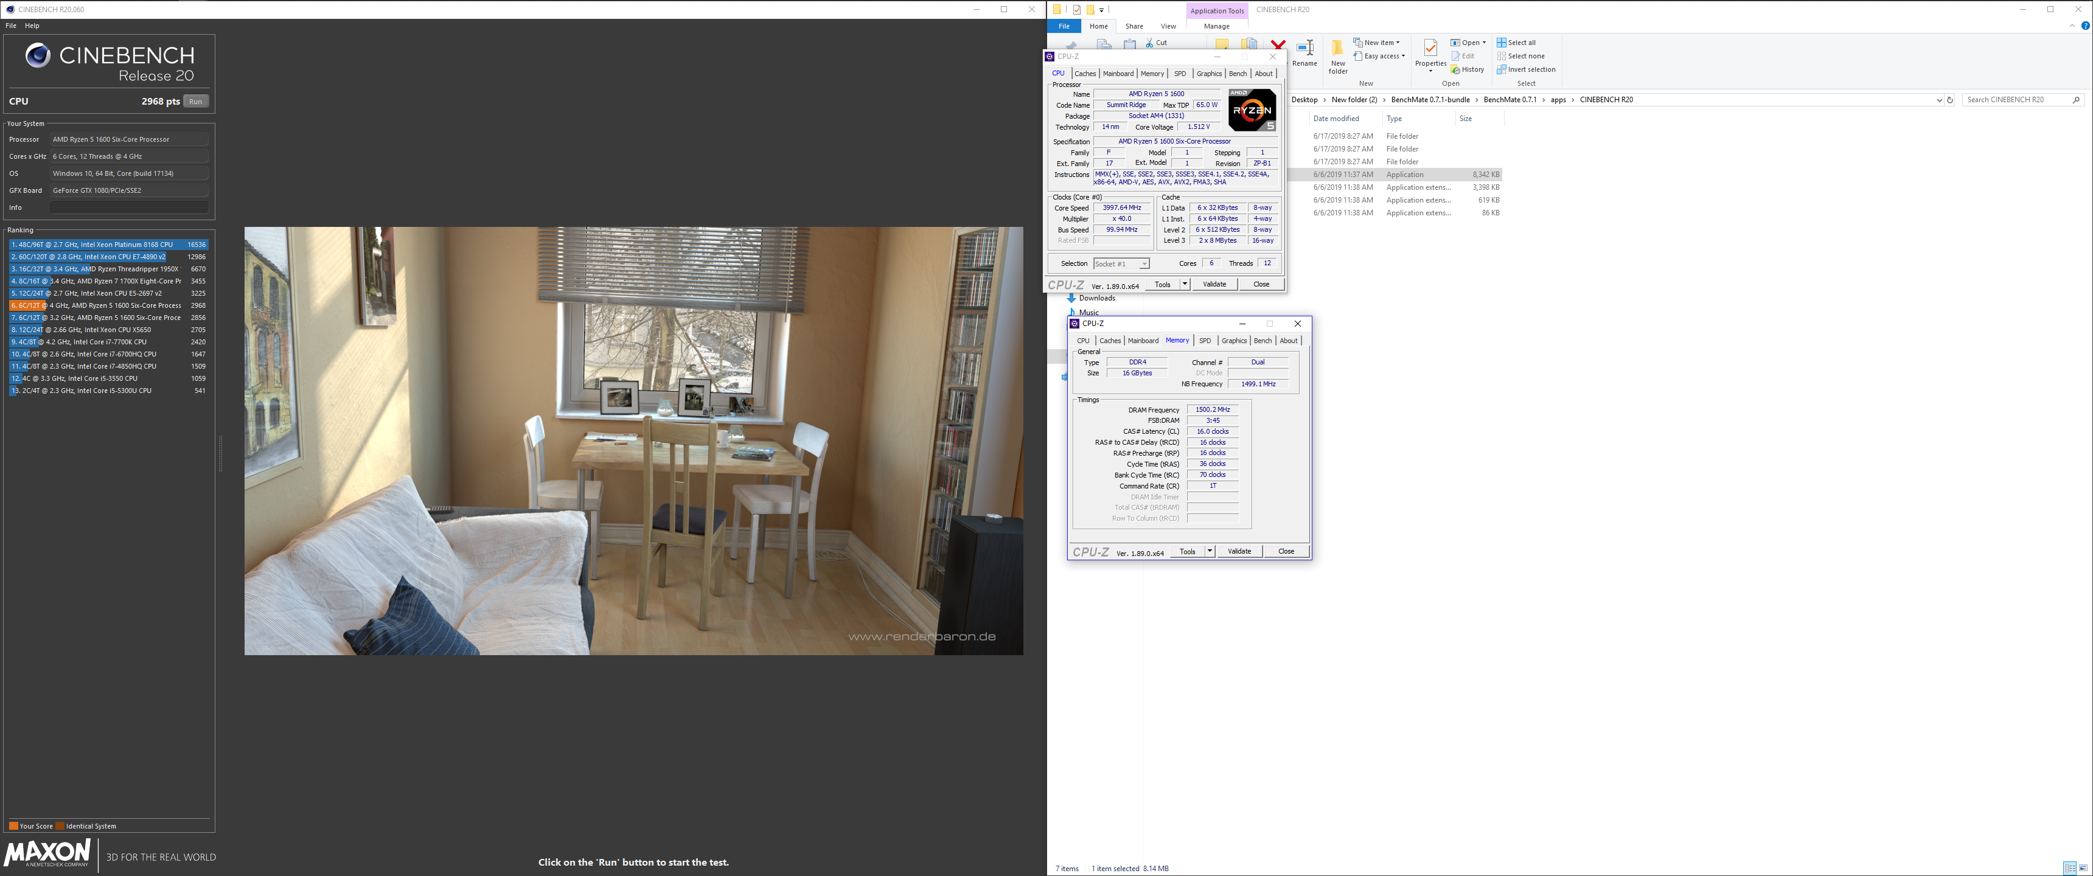Click the Cinebench Info input field
The height and width of the screenshot is (876, 2093).
click(x=128, y=207)
